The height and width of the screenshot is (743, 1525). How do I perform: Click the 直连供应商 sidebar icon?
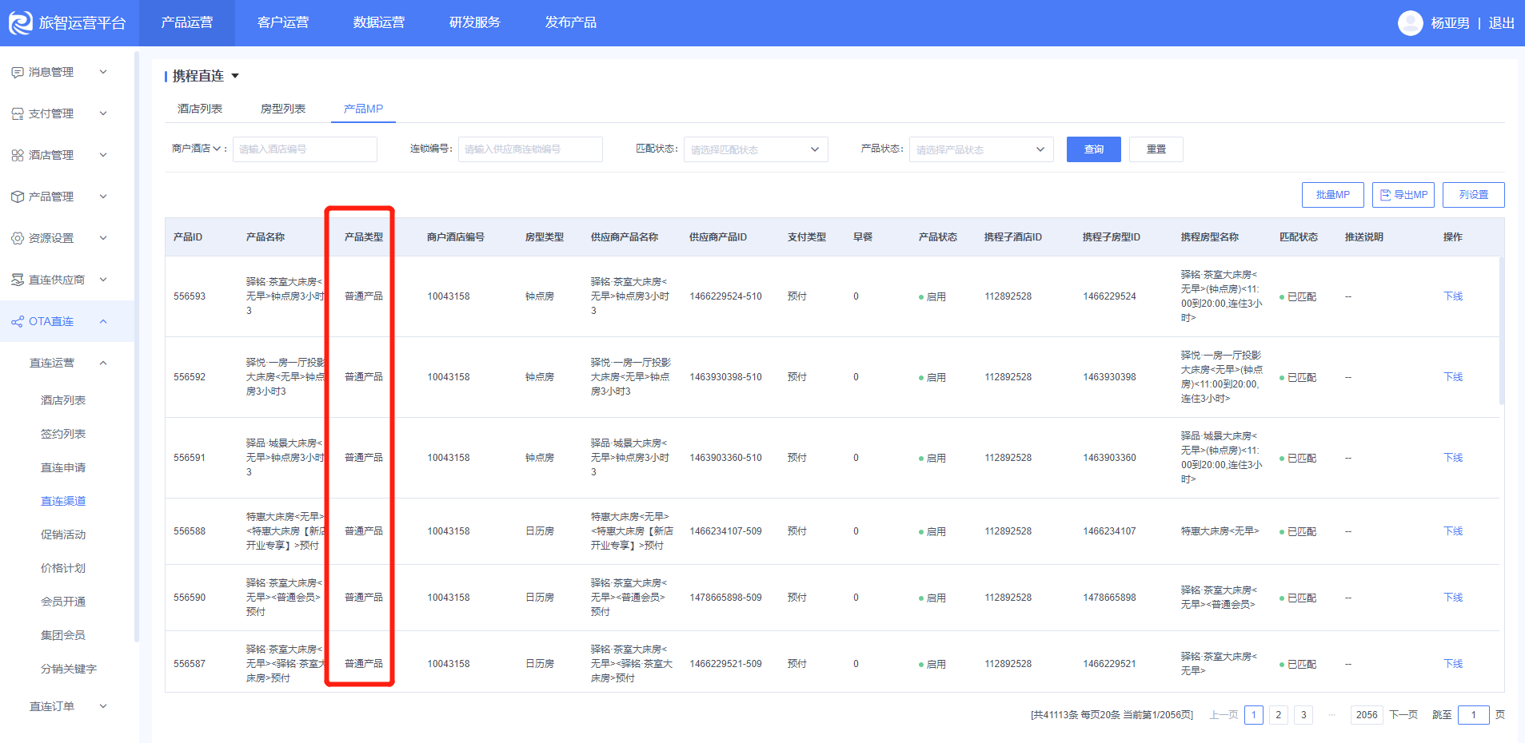18,280
